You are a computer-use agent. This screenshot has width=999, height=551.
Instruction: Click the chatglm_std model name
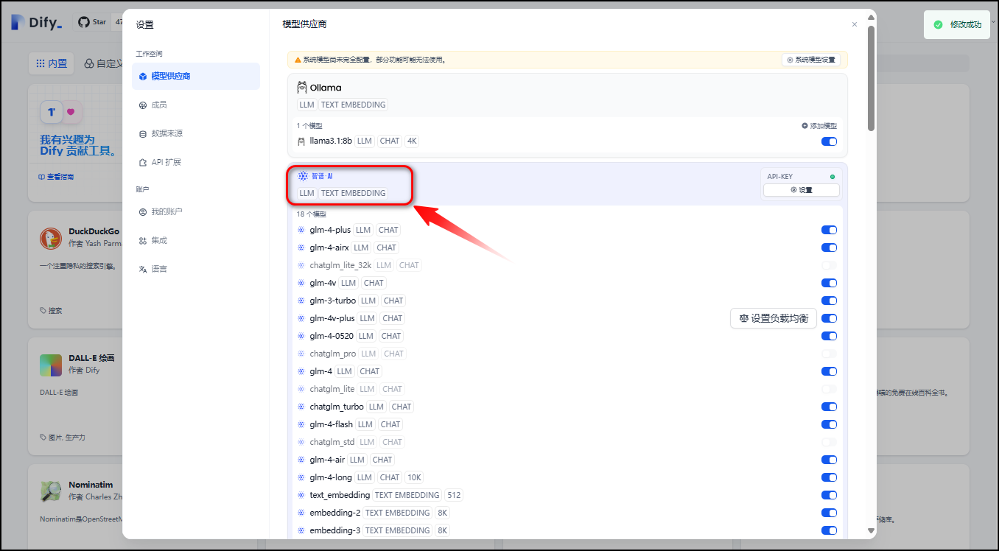point(332,442)
